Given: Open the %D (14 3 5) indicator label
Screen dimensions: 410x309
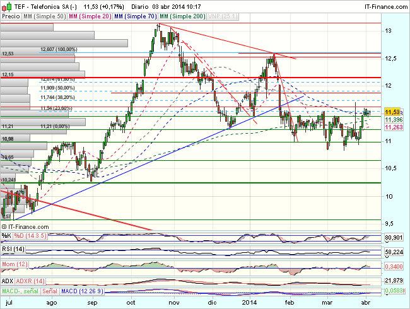Looking at the screenshot, I should [30, 236].
